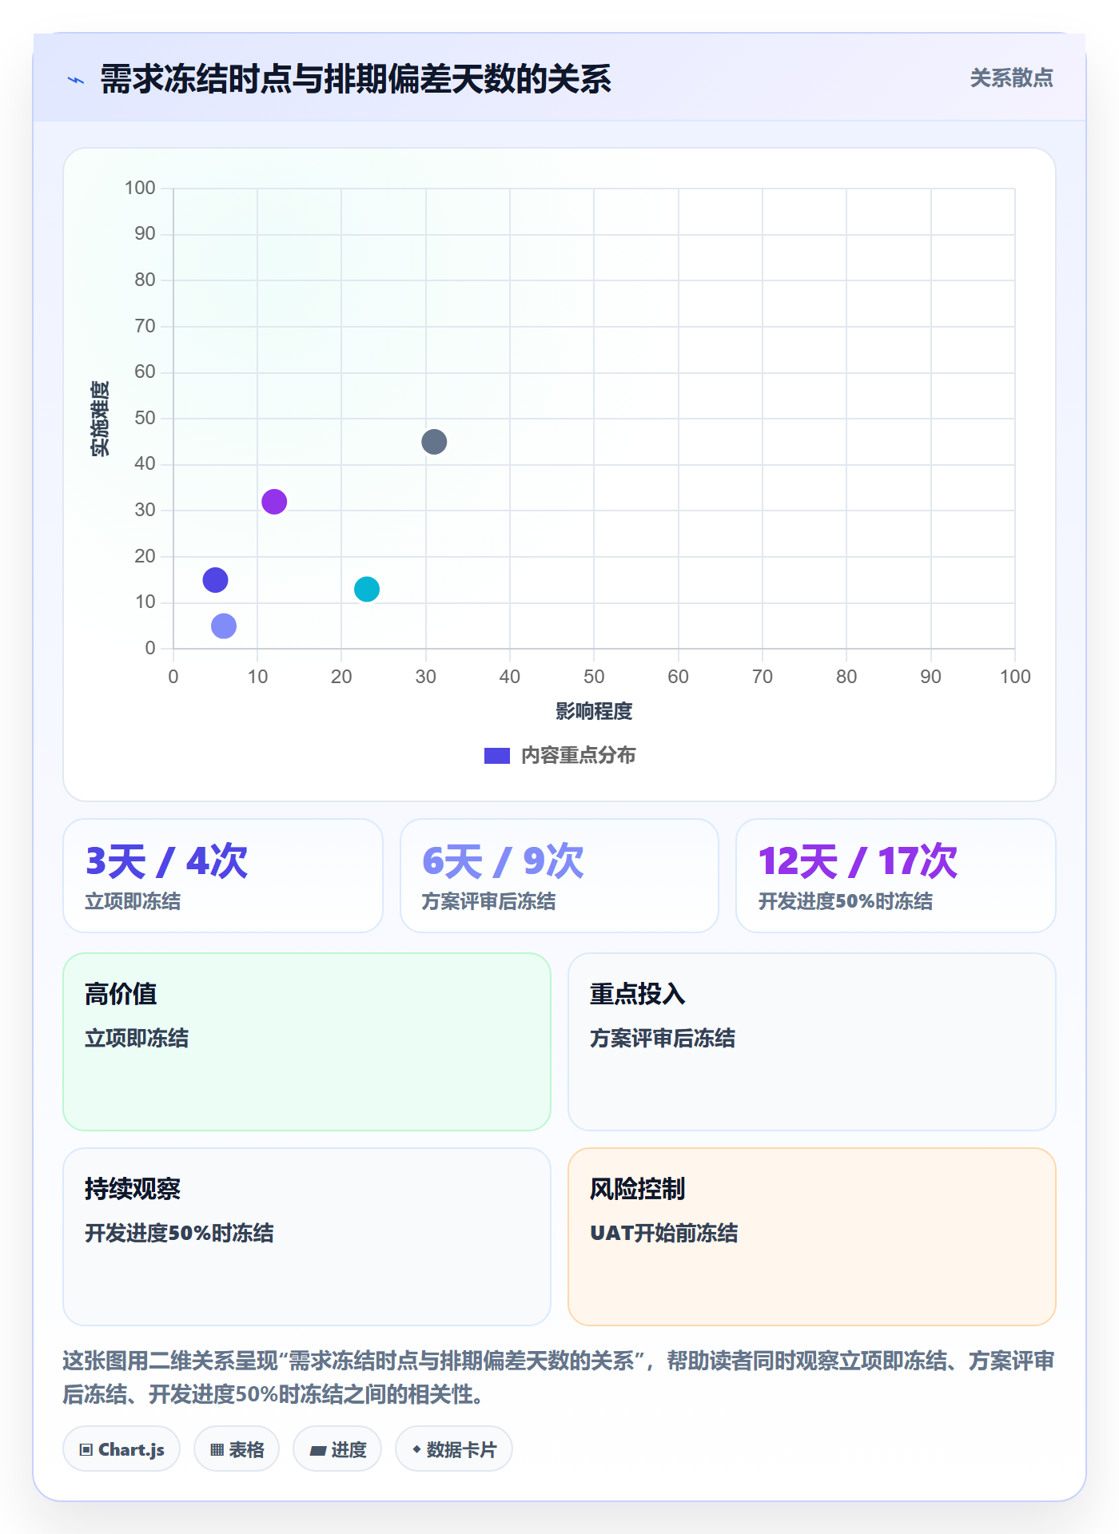Click the y-axis label 实施难度
The width and height of the screenshot is (1119, 1534).
point(100,419)
